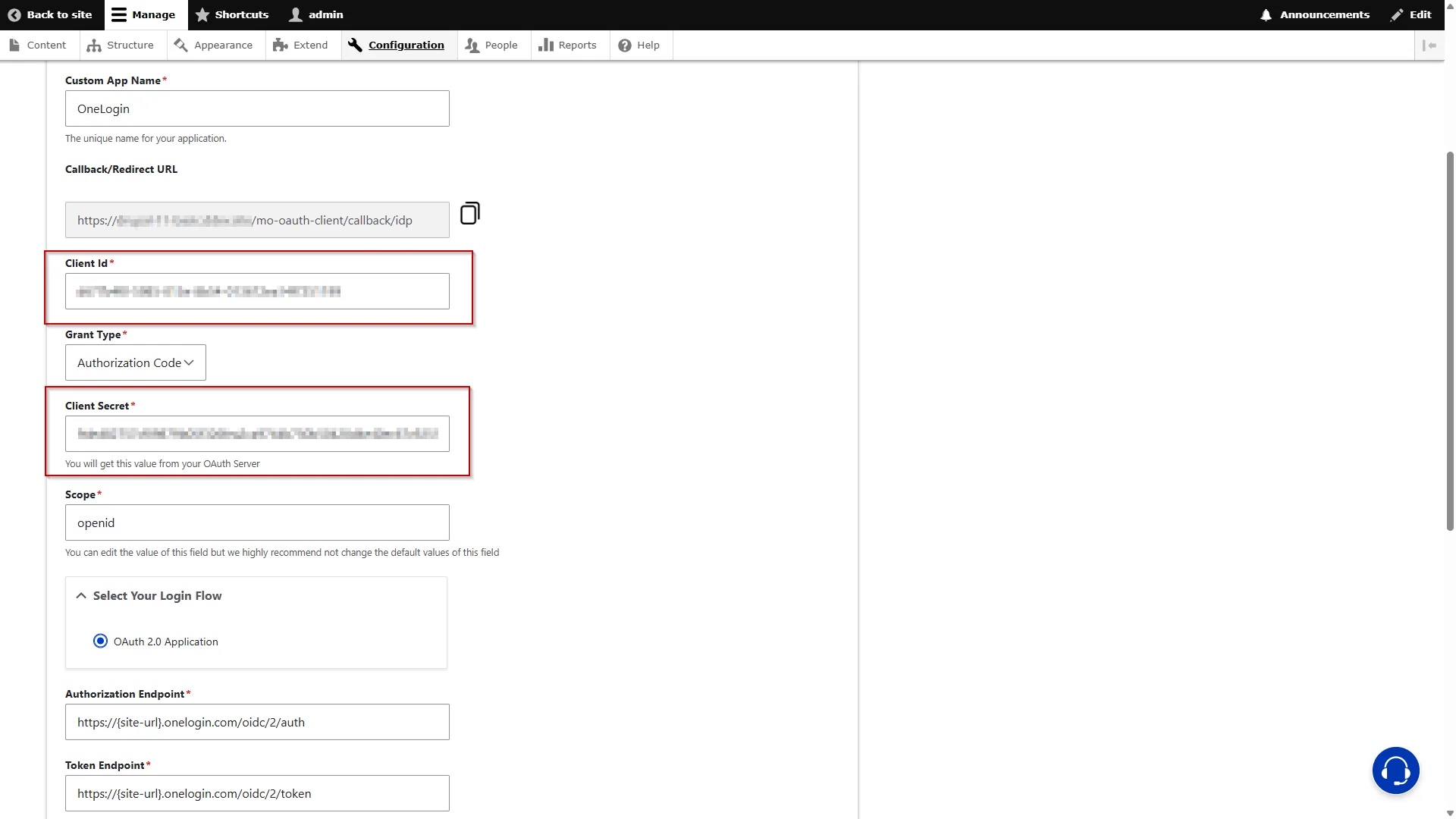This screenshot has width=1456, height=819.
Task: Click the Back to site arrow icon
Action: (14, 14)
